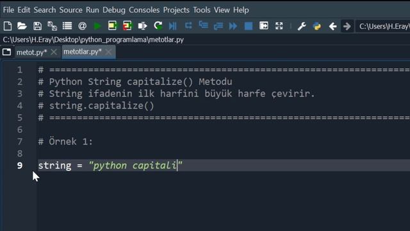The height and width of the screenshot is (231, 410).
Task: Open the Help menu
Action: (x=241, y=10)
